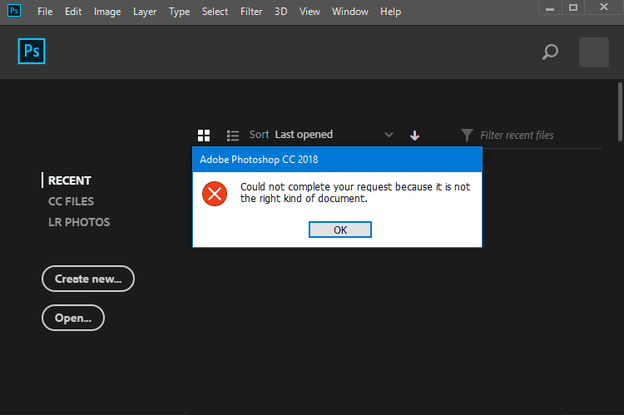The width and height of the screenshot is (624, 415).
Task: Expand the Sort Last opened dropdown
Action: tap(321, 135)
